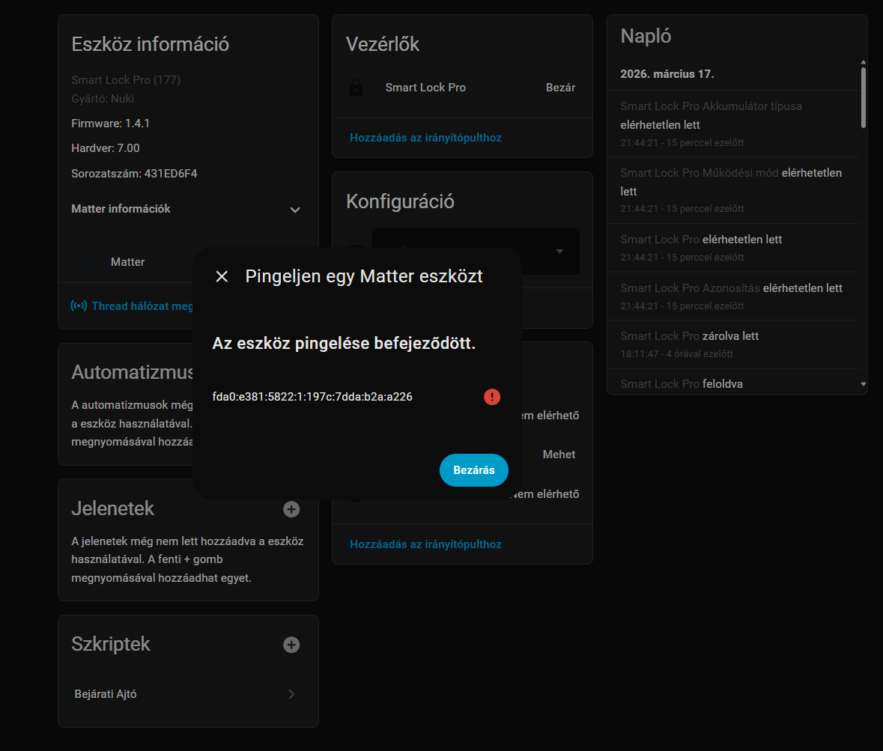The height and width of the screenshot is (751, 883).
Task: Click the Thread network broadcast icon
Action: [79, 306]
